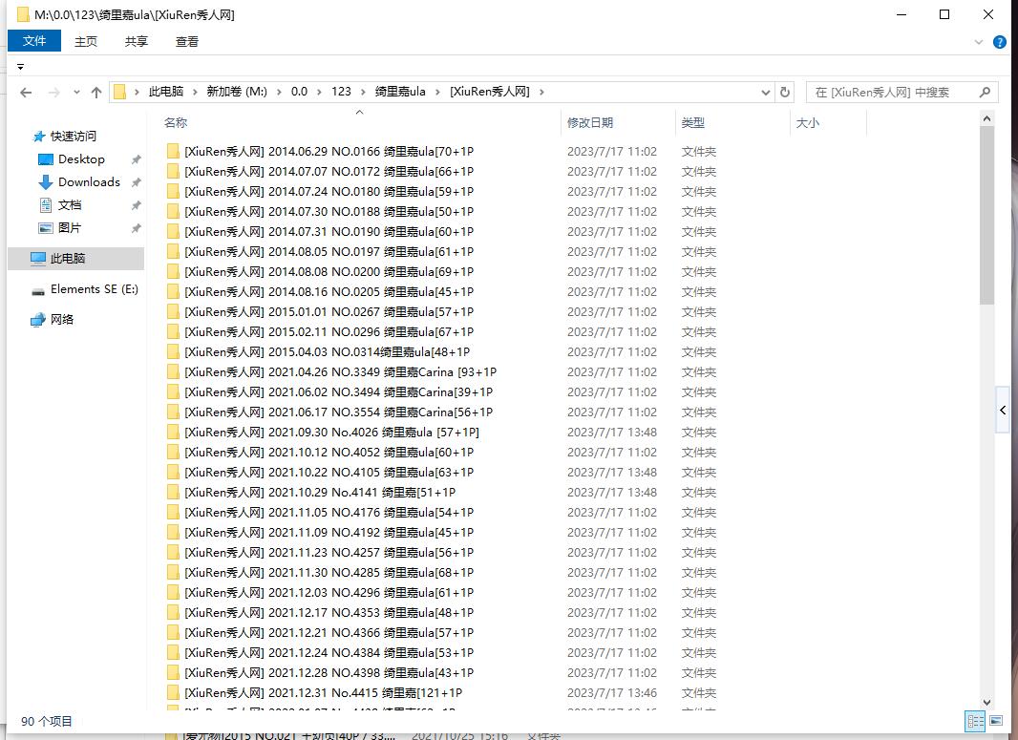Switch to details view icon
Screen dimensions: 1018x740
pos(975,721)
